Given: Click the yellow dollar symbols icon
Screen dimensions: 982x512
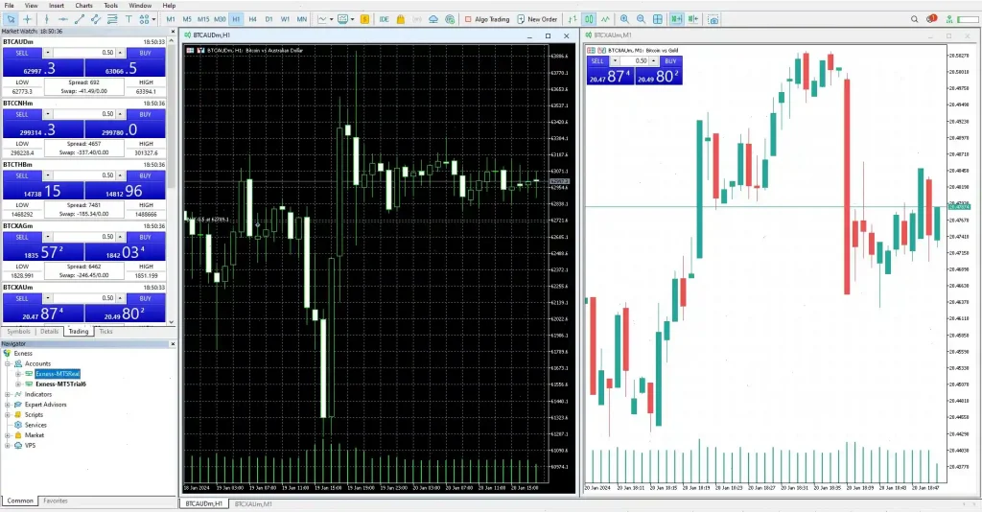Looking at the screenshot, I should coord(364,19).
